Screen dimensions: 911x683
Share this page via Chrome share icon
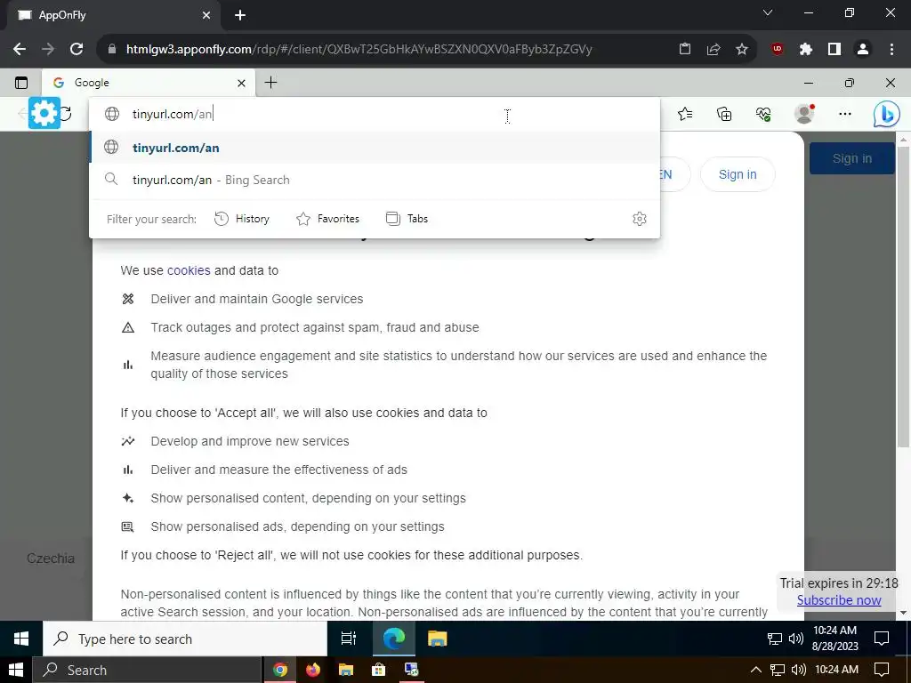coord(713,50)
